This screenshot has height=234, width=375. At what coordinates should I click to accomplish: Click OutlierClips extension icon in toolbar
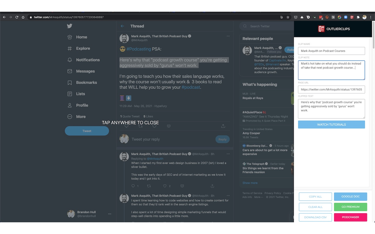tap(352, 17)
